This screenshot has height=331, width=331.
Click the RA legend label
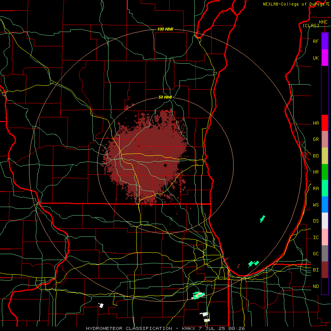point(316,189)
